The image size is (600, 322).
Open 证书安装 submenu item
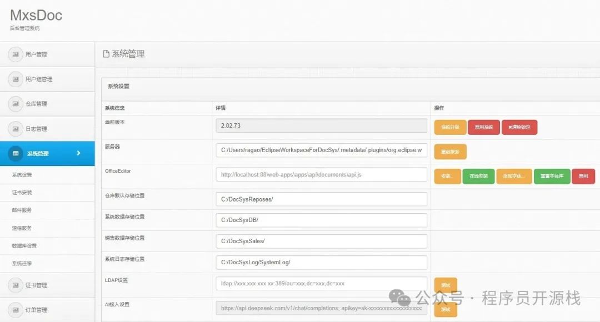click(22, 193)
